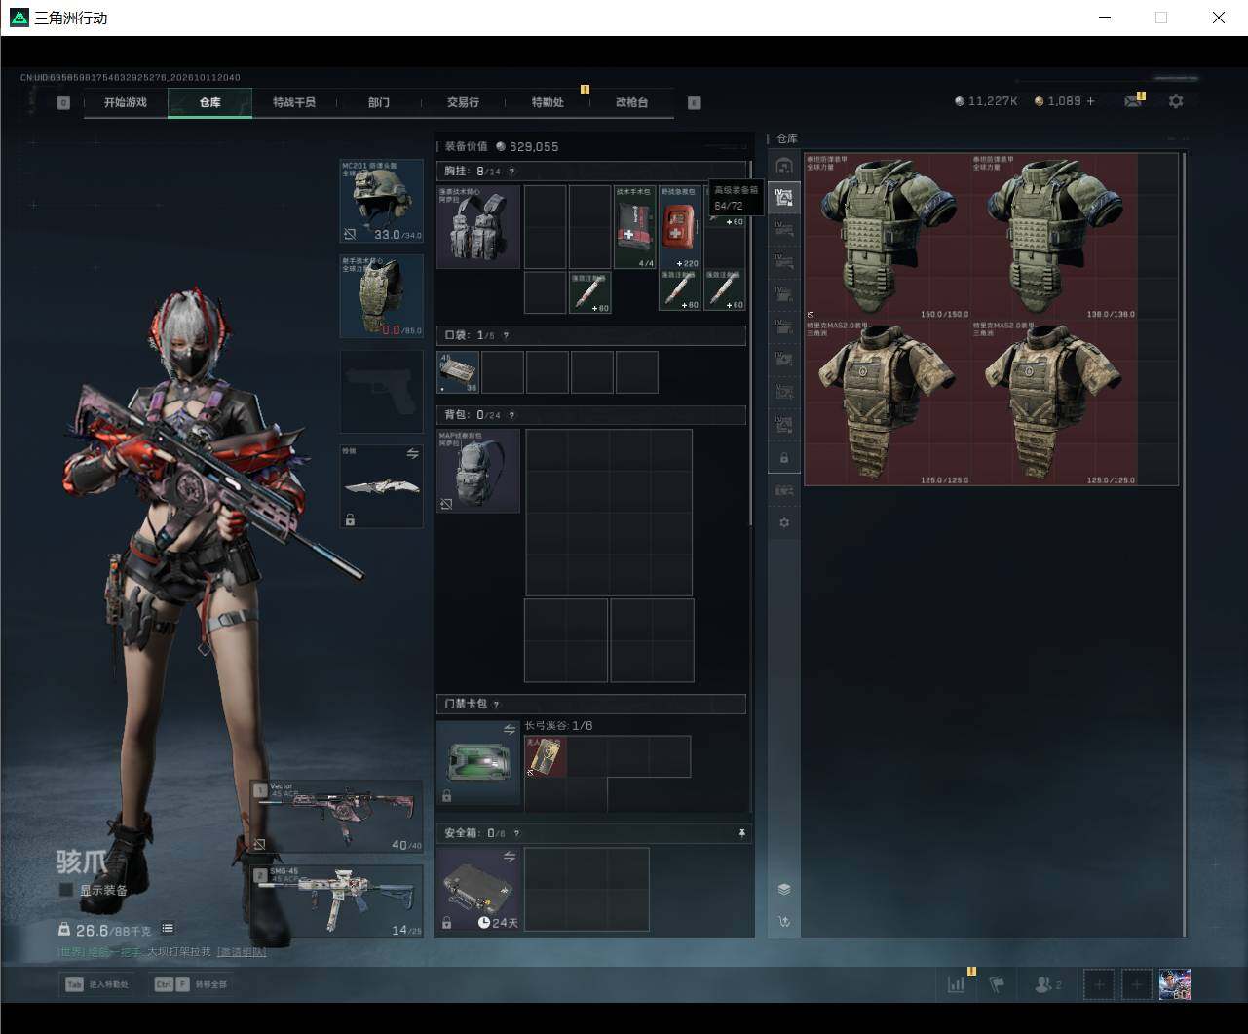Click the 转移全部 button
1248x1034 pixels.
[192, 984]
